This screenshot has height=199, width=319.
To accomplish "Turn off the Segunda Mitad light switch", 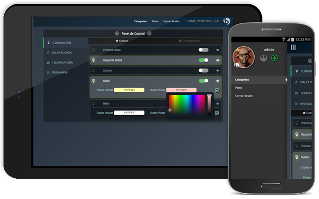I will click(204, 60).
